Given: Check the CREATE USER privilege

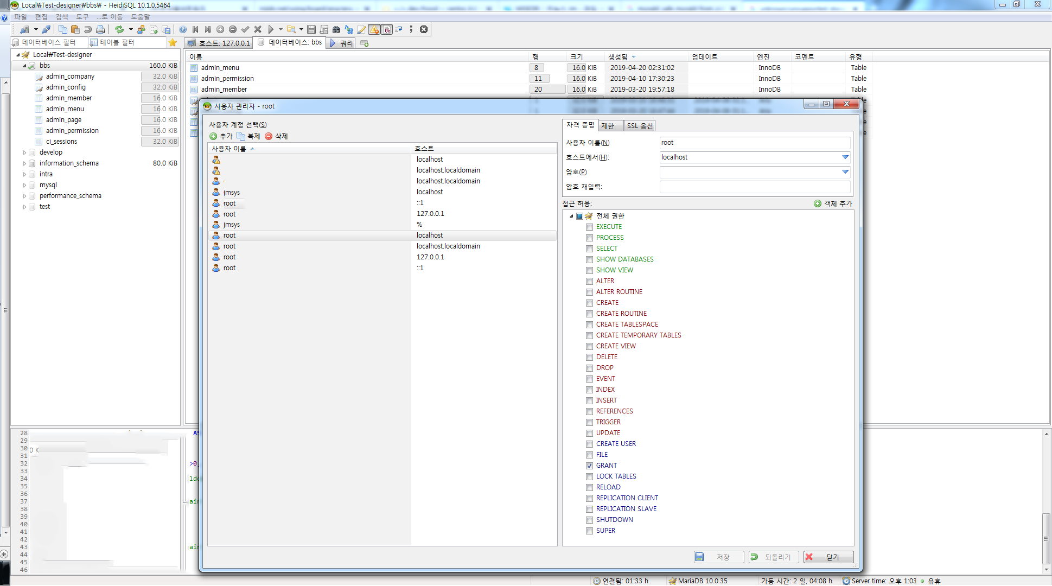Looking at the screenshot, I should coord(589,444).
